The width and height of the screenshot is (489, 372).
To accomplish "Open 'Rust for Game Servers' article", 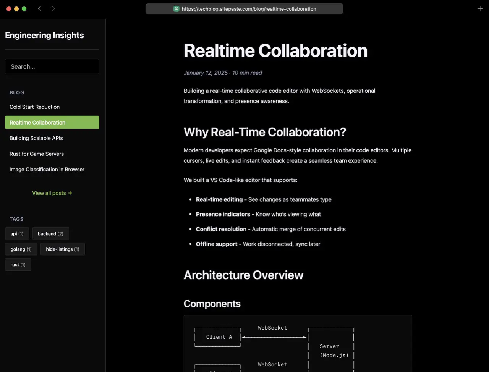I will tap(36, 154).
